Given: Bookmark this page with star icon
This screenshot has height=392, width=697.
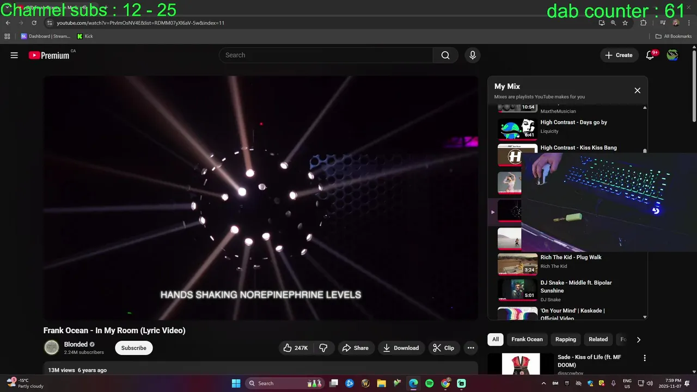Looking at the screenshot, I should point(625,23).
